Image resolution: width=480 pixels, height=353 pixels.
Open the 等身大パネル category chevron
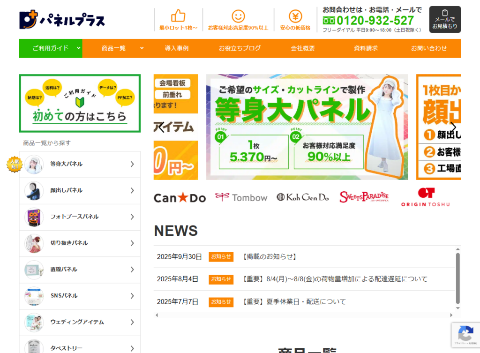tap(132, 164)
